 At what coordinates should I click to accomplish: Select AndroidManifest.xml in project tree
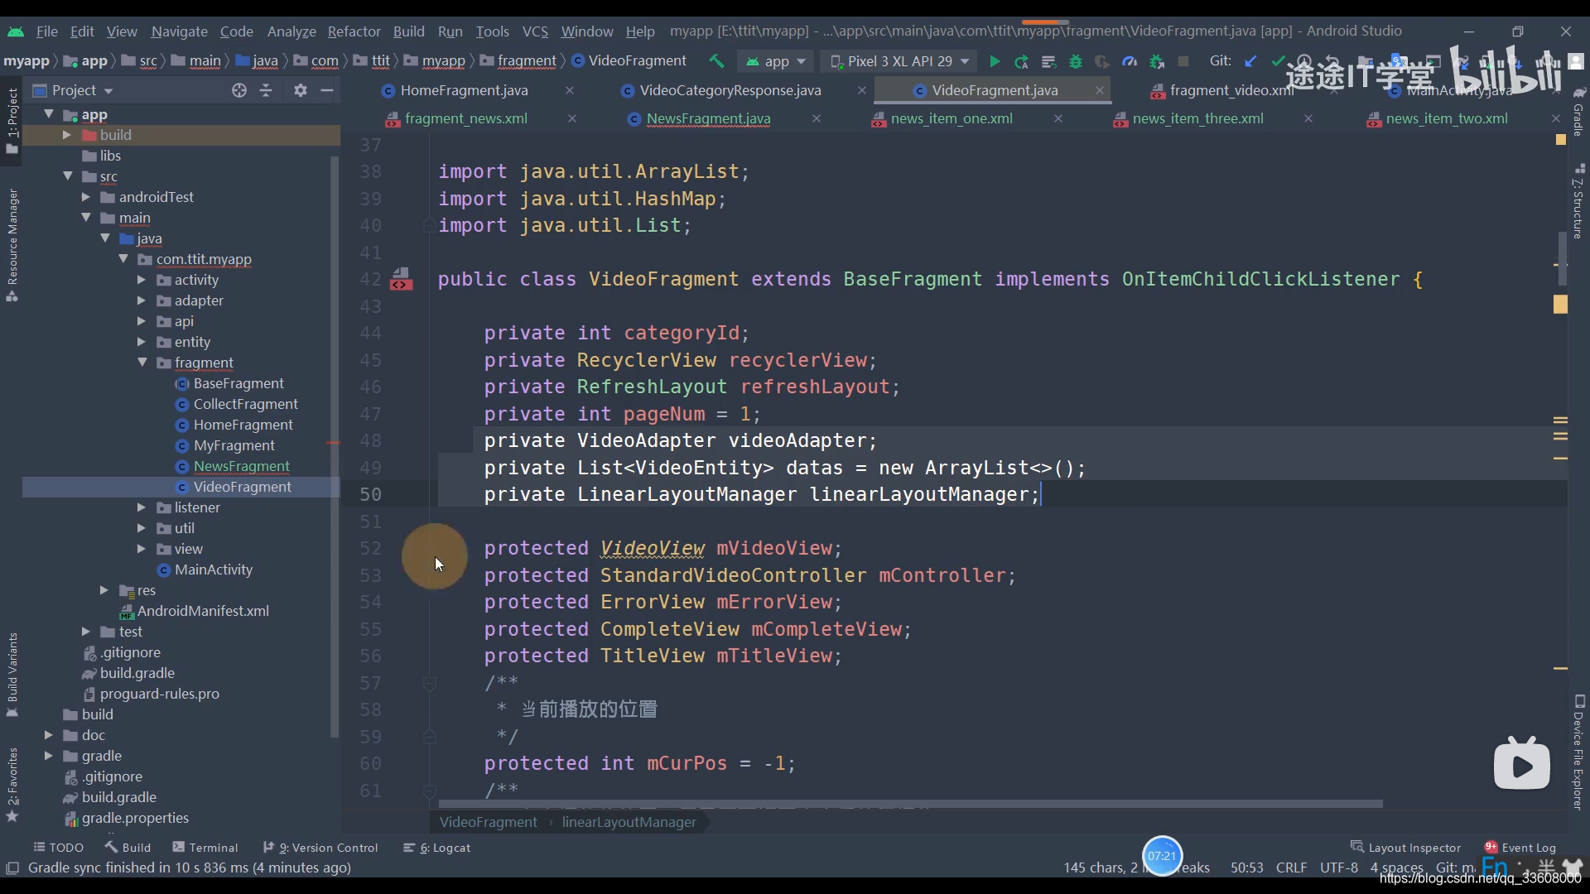(203, 611)
